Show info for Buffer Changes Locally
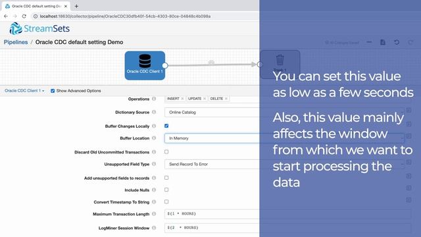The width and height of the screenshot is (421, 237). (x=154, y=126)
